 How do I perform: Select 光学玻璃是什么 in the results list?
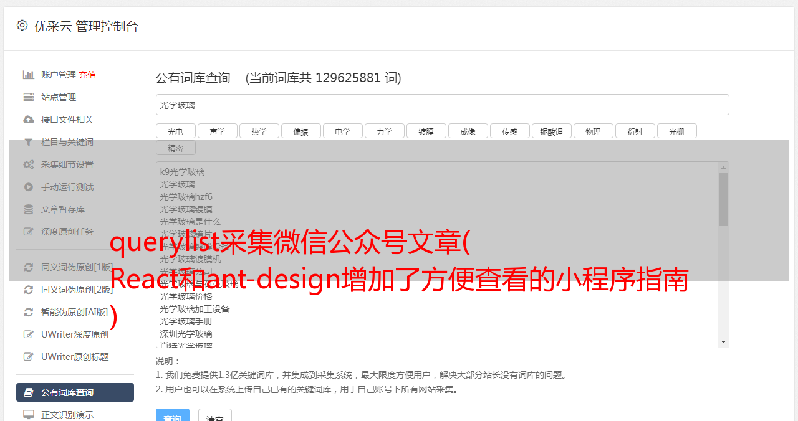190,222
